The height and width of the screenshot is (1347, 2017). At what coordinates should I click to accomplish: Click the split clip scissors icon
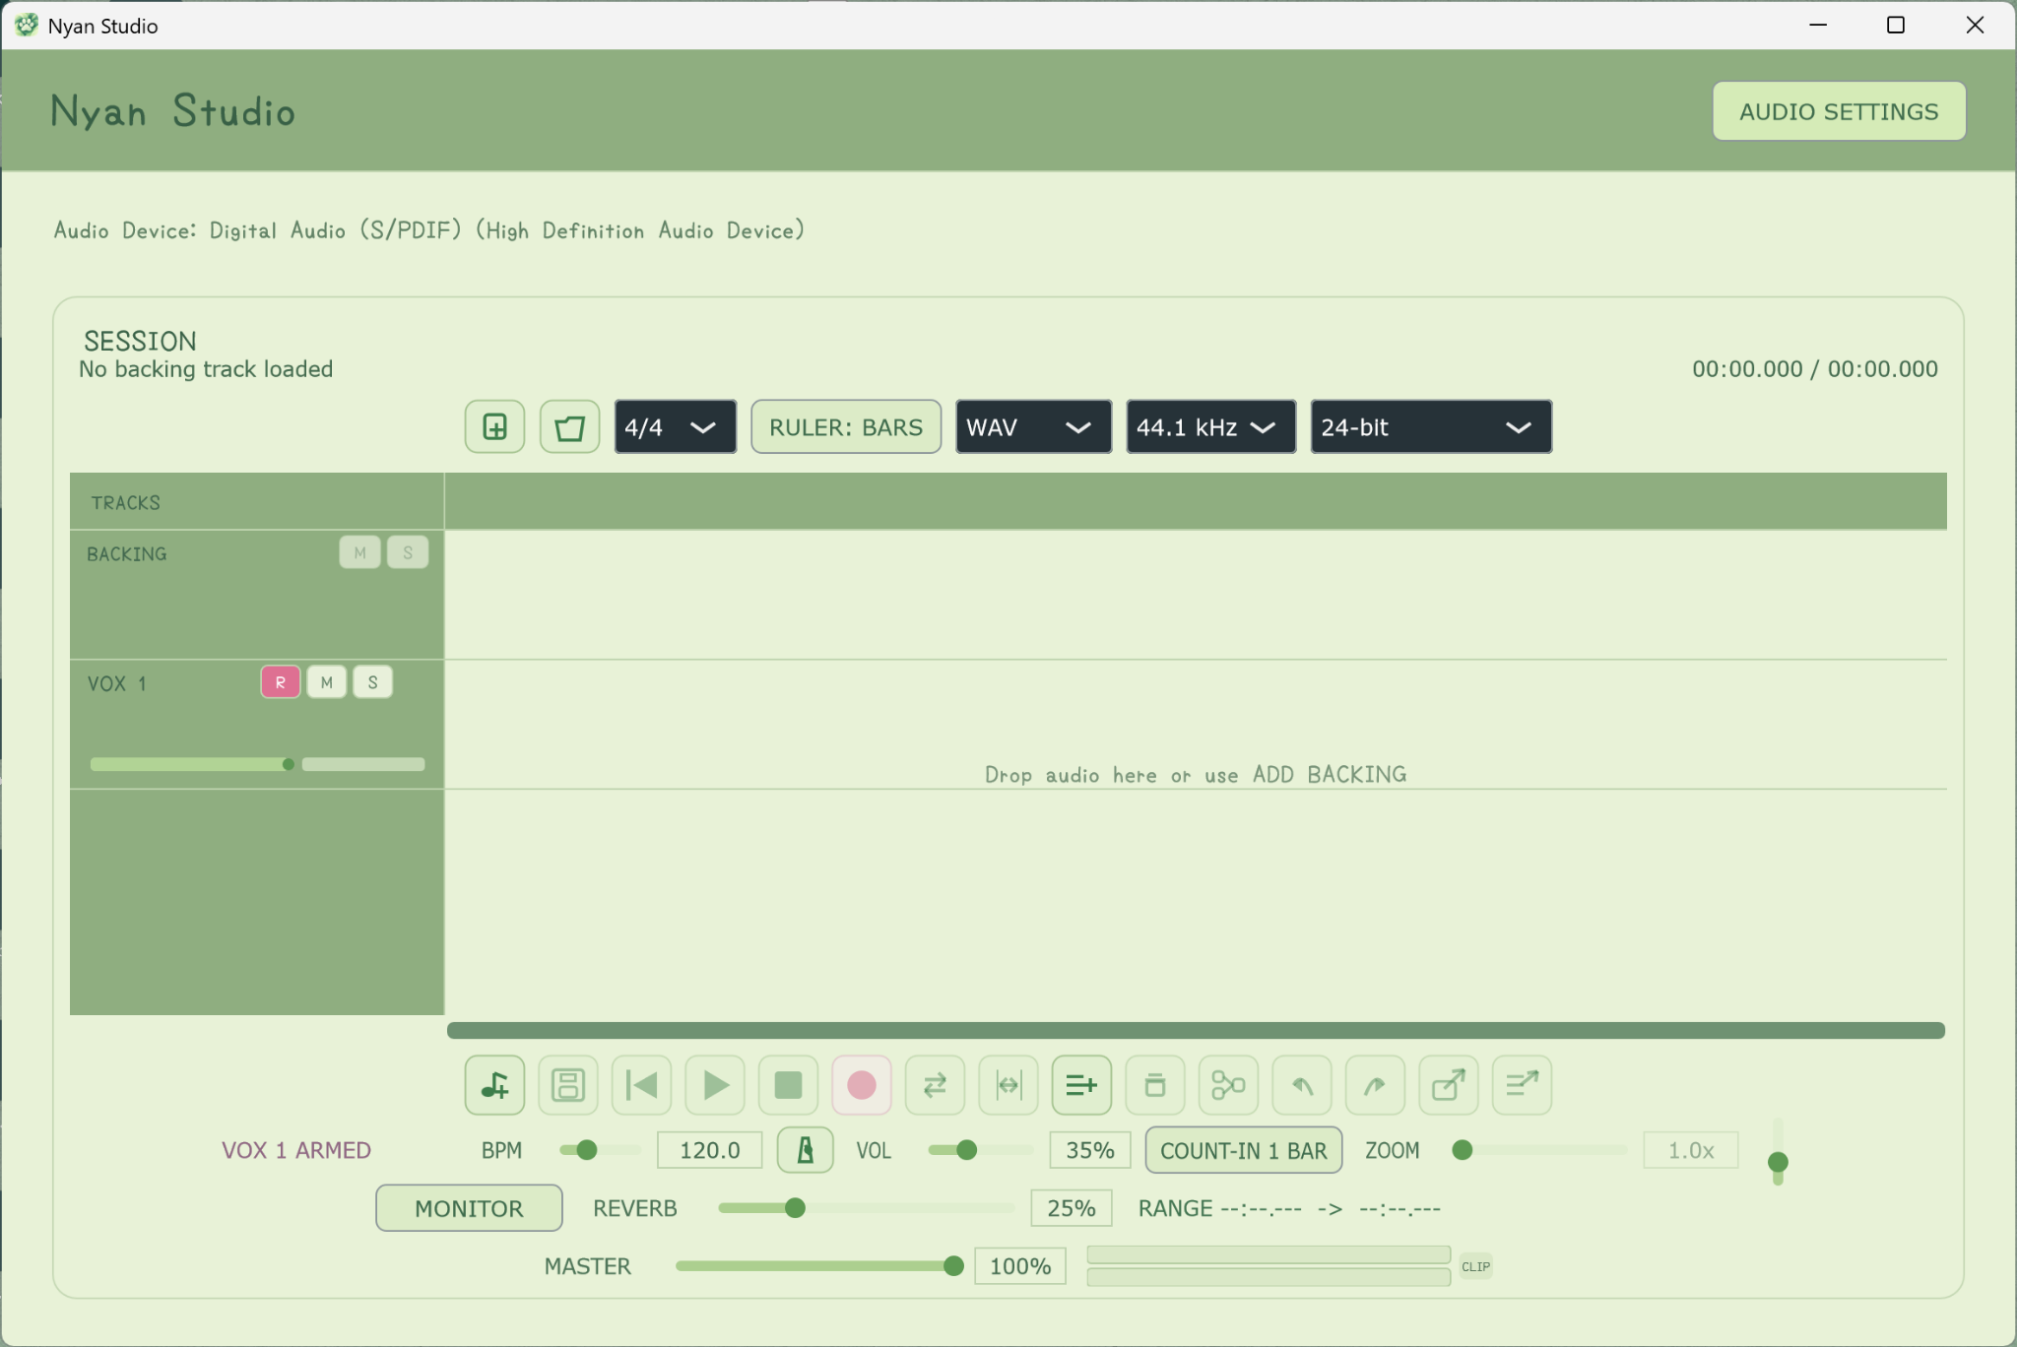tap(1228, 1085)
